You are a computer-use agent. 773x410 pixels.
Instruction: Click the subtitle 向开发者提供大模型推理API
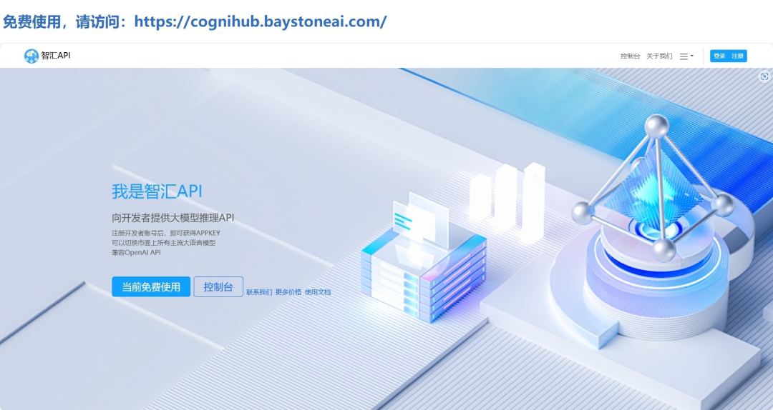[x=172, y=218]
